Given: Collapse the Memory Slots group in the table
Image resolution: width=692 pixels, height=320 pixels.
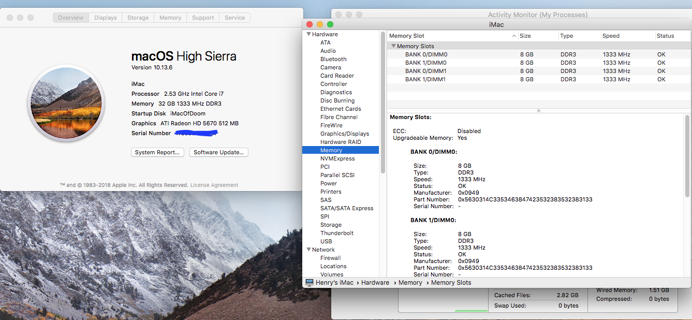Looking at the screenshot, I should (x=393, y=46).
